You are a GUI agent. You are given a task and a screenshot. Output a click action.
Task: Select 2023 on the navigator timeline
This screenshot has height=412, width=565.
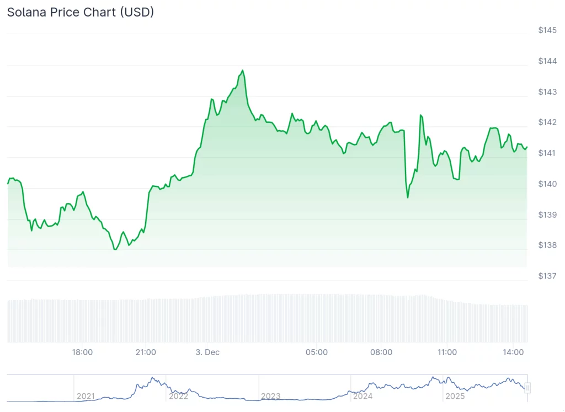(x=270, y=396)
